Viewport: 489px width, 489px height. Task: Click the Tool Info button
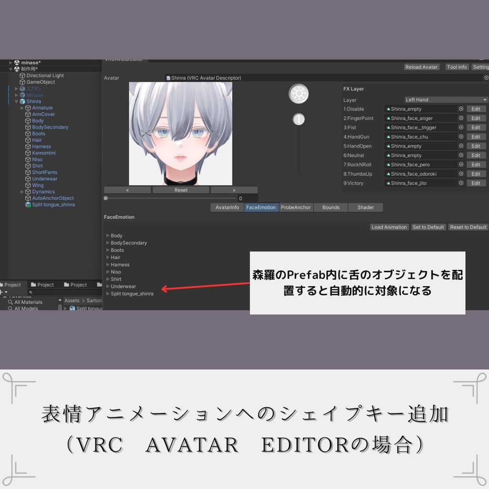[x=457, y=67]
